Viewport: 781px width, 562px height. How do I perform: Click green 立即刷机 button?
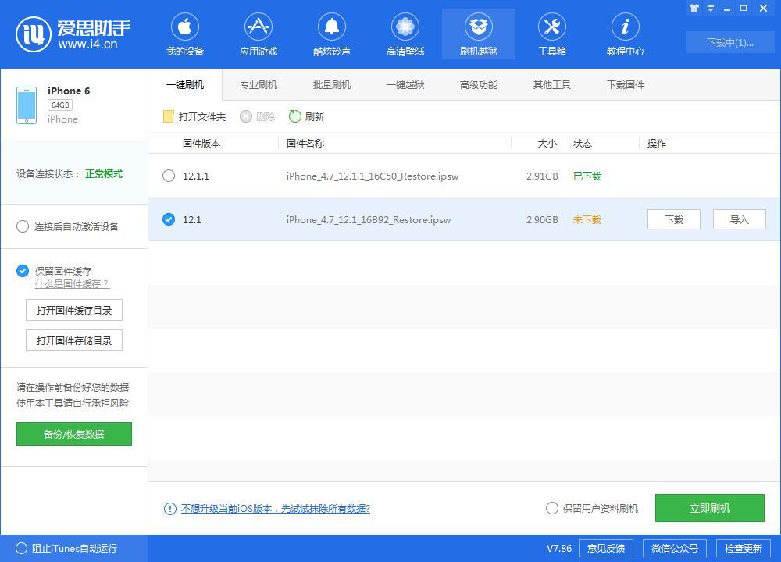[x=709, y=508]
